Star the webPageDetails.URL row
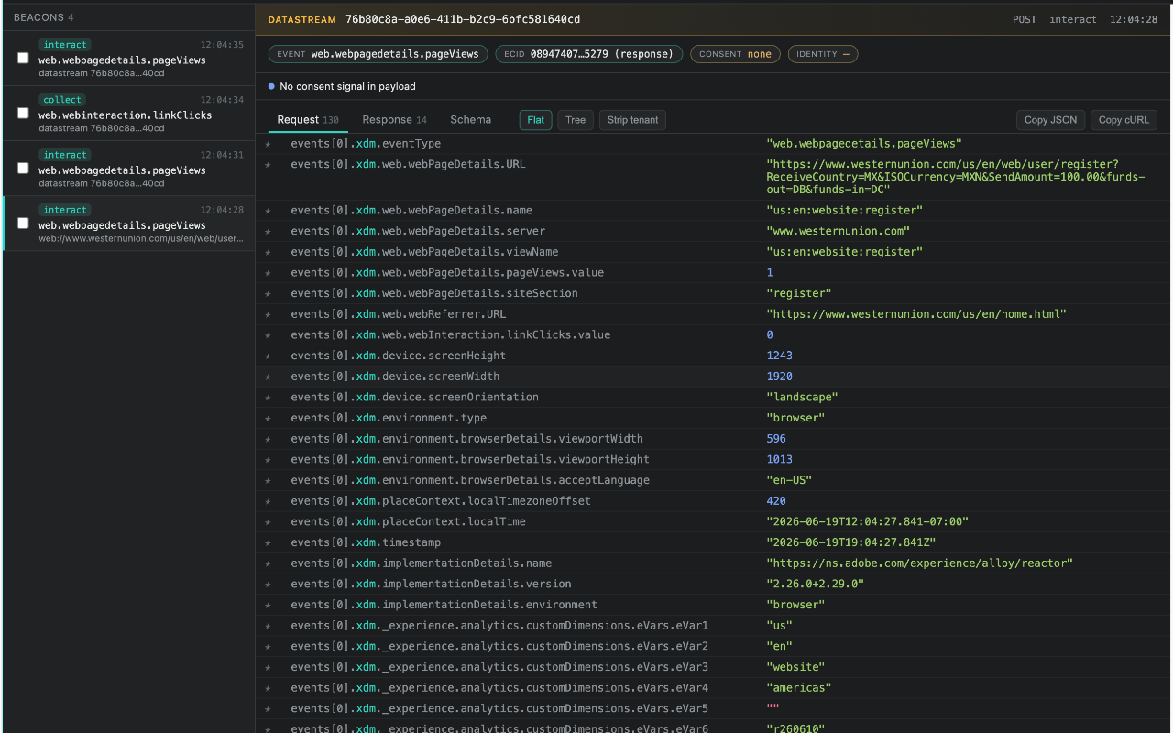This screenshot has height=733, width=1173. [269, 165]
